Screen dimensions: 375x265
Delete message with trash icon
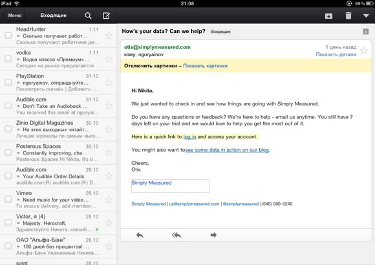pyautogui.click(x=348, y=16)
